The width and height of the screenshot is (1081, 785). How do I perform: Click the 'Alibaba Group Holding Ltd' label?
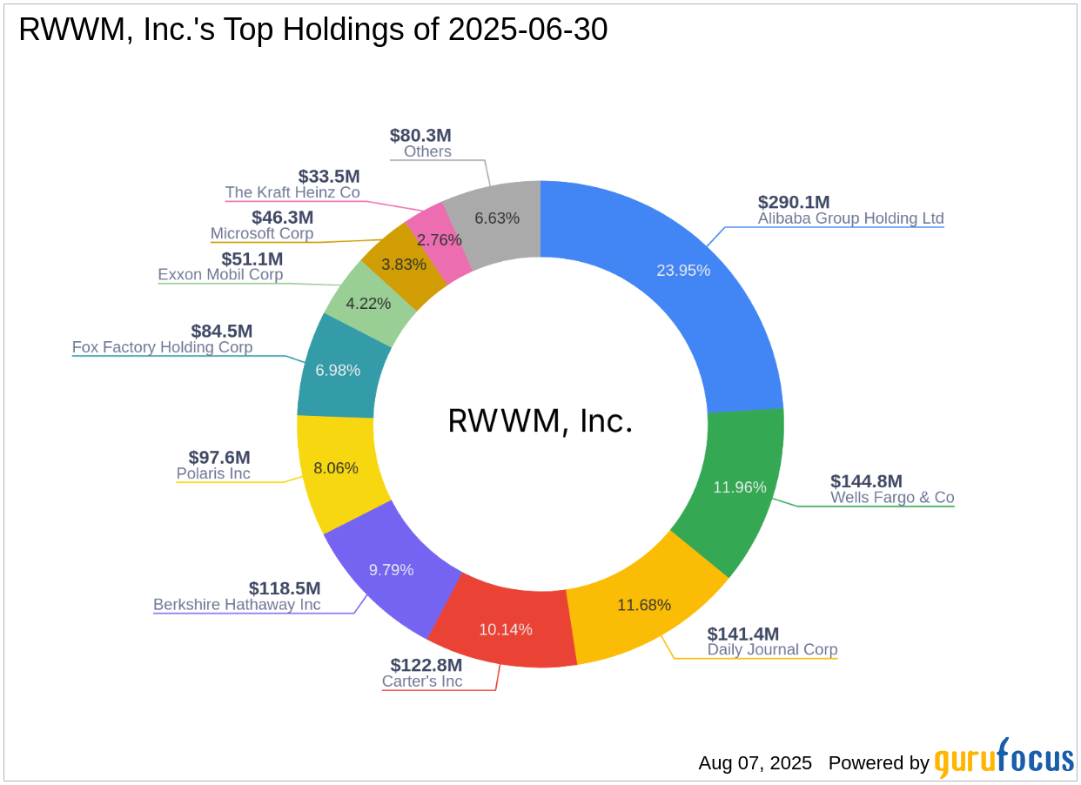(x=850, y=218)
